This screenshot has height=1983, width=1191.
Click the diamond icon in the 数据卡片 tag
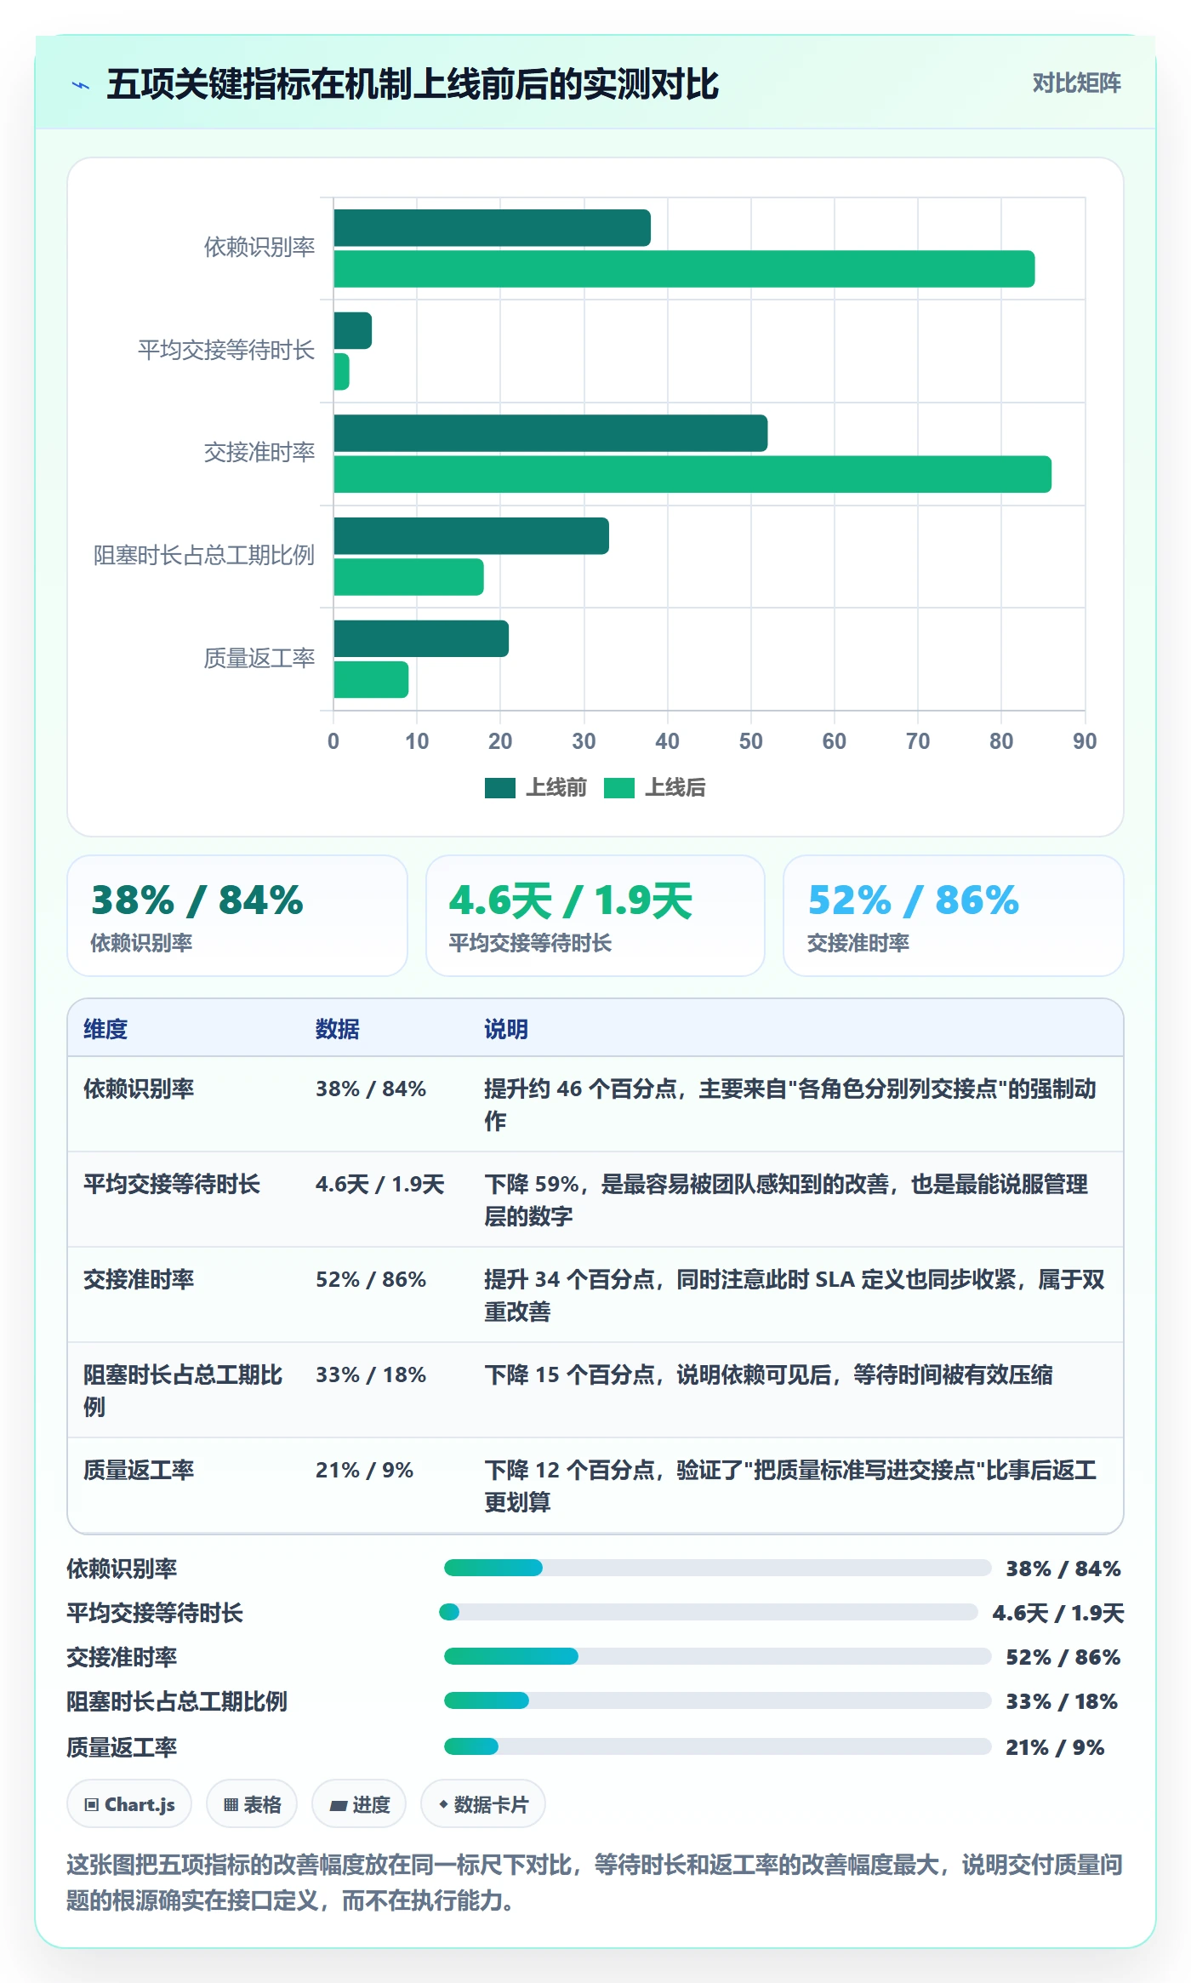(443, 1804)
